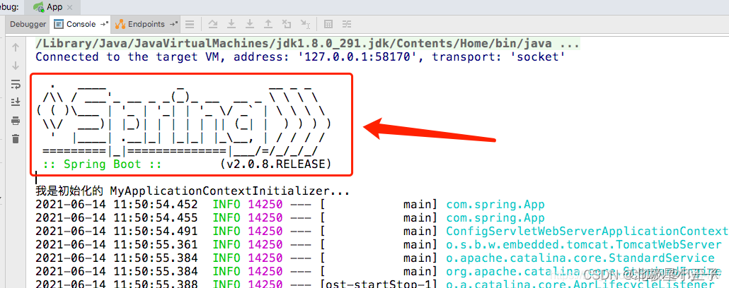Viewport: 729px width, 288px height.
Task: Open the Evaluate Expression calculator icon
Action: (x=328, y=24)
